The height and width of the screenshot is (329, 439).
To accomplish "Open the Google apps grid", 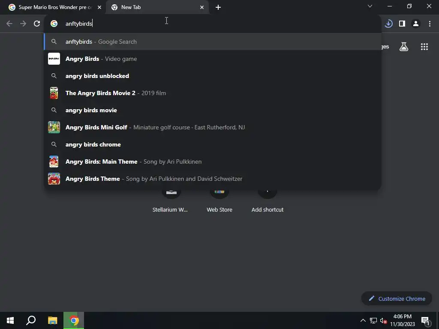I will tap(424, 47).
